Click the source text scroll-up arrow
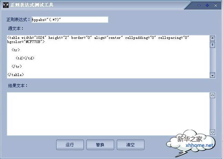The width and height of the screenshot is (223, 159). pyautogui.click(x=212, y=38)
